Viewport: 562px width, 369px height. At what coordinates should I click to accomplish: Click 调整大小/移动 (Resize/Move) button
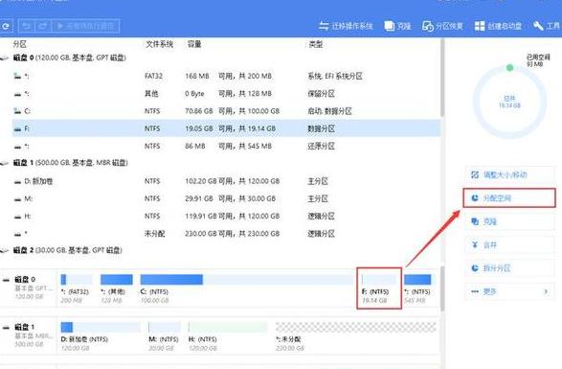click(x=509, y=174)
